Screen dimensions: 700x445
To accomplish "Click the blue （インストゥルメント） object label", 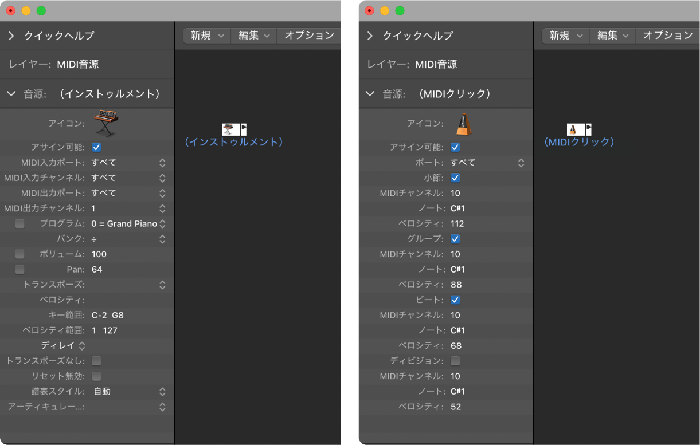I will (x=234, y=143).
